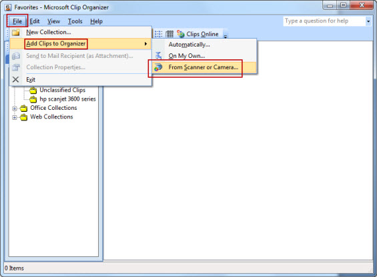Viewport: 377px width, 277px height.
Task: Select Office Collections in tree
Action: point(53,108)
